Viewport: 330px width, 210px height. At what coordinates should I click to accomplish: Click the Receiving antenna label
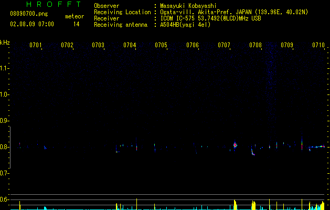[x=121, y=25]
